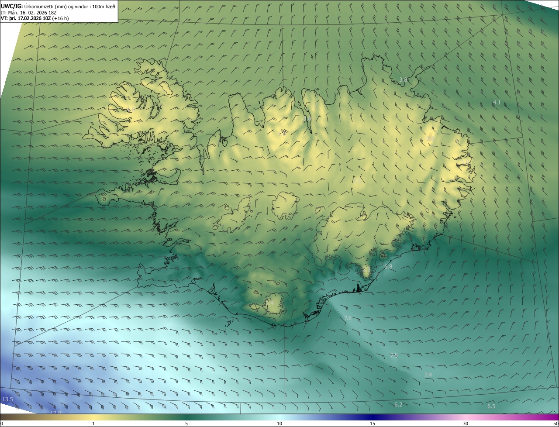This screenshot has width=559, height=427.
Task: Click the 3.8 value on the northeast coast
Action: click(x=404, y=80)
